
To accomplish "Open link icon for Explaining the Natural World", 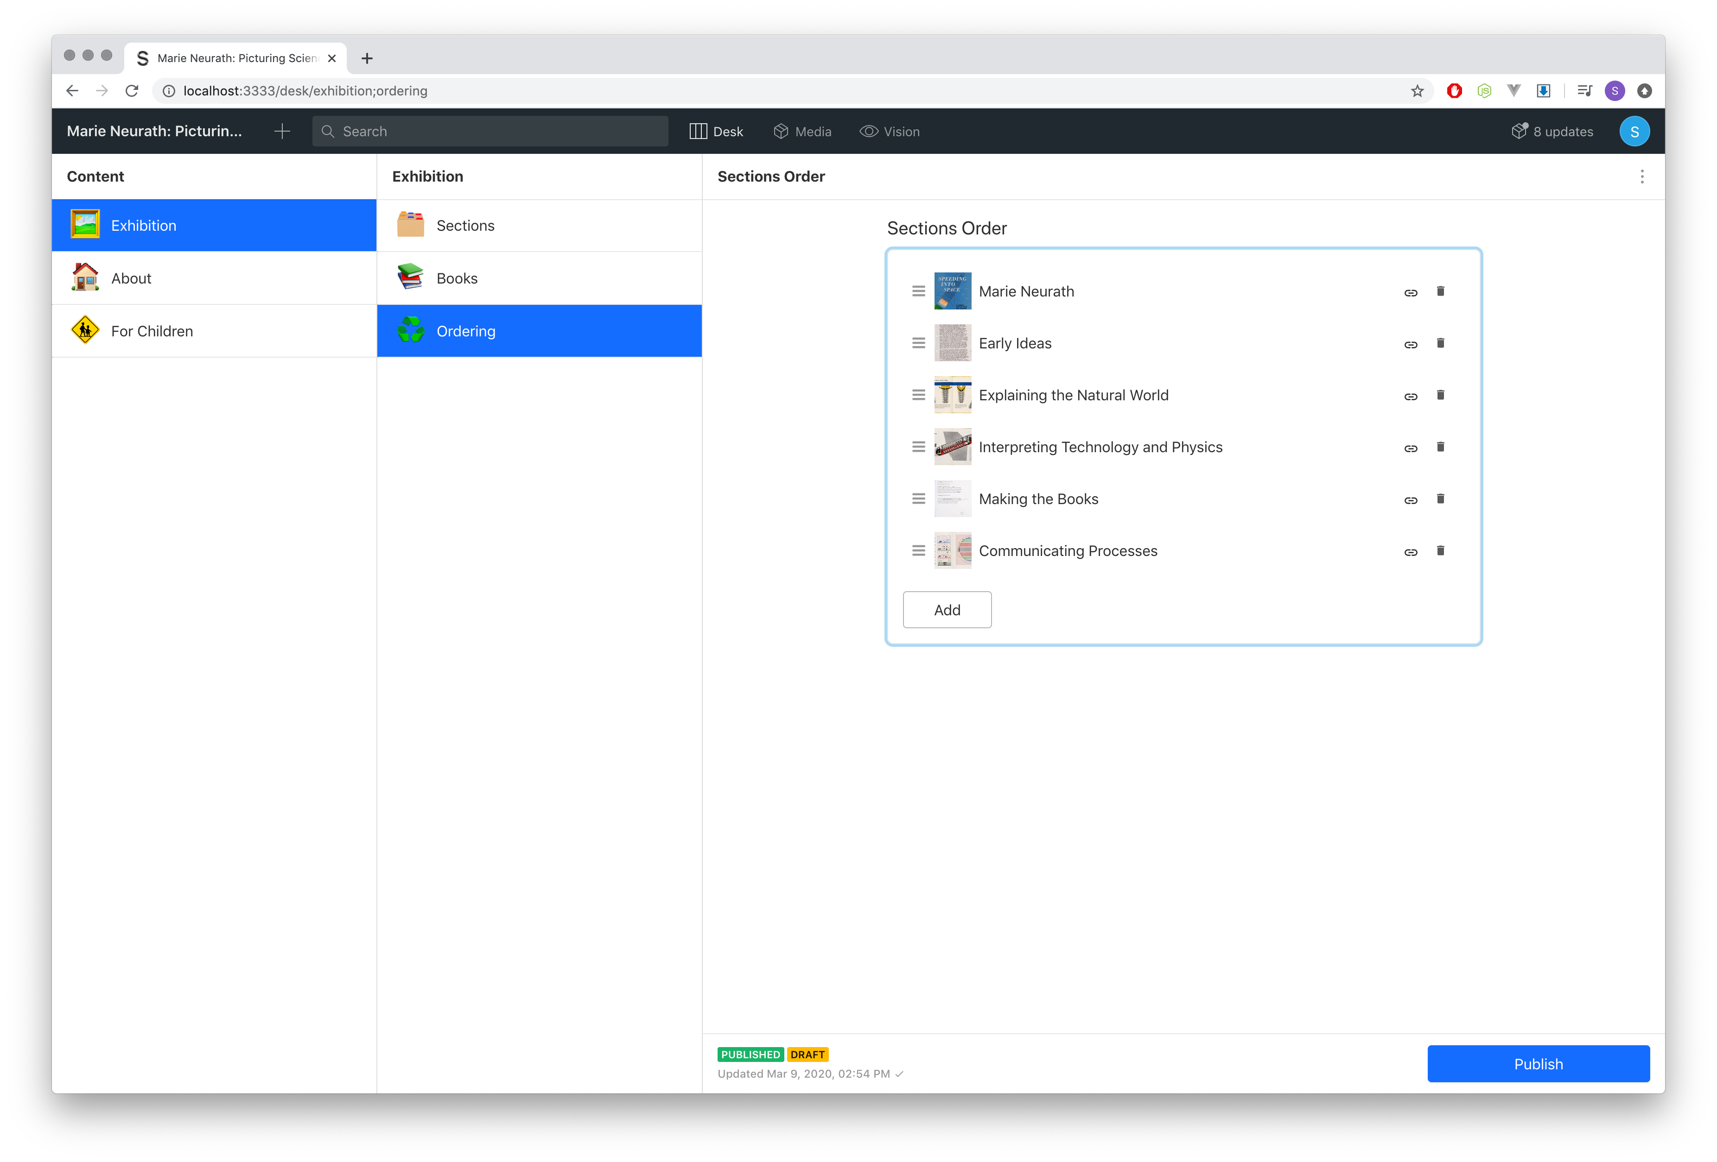I will 1411,397.
